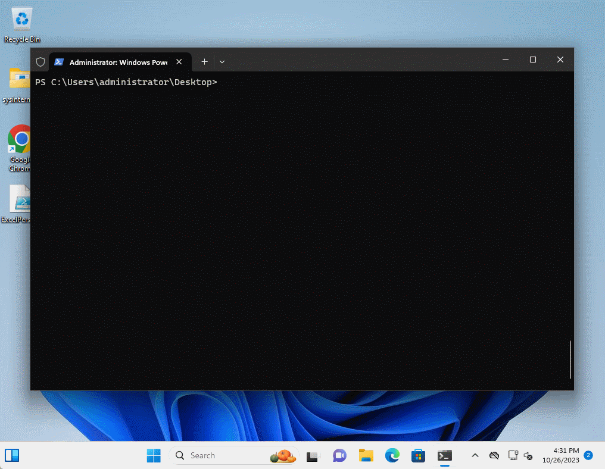Click the Terminal icon in taskbar
The image size is (605, 469).
click(x=444, y=456)
